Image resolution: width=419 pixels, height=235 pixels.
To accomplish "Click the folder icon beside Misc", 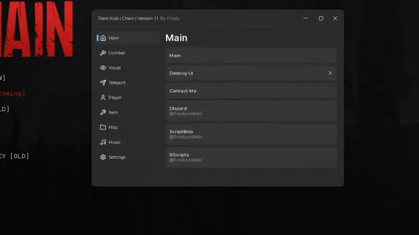I will tap(103, 127).
